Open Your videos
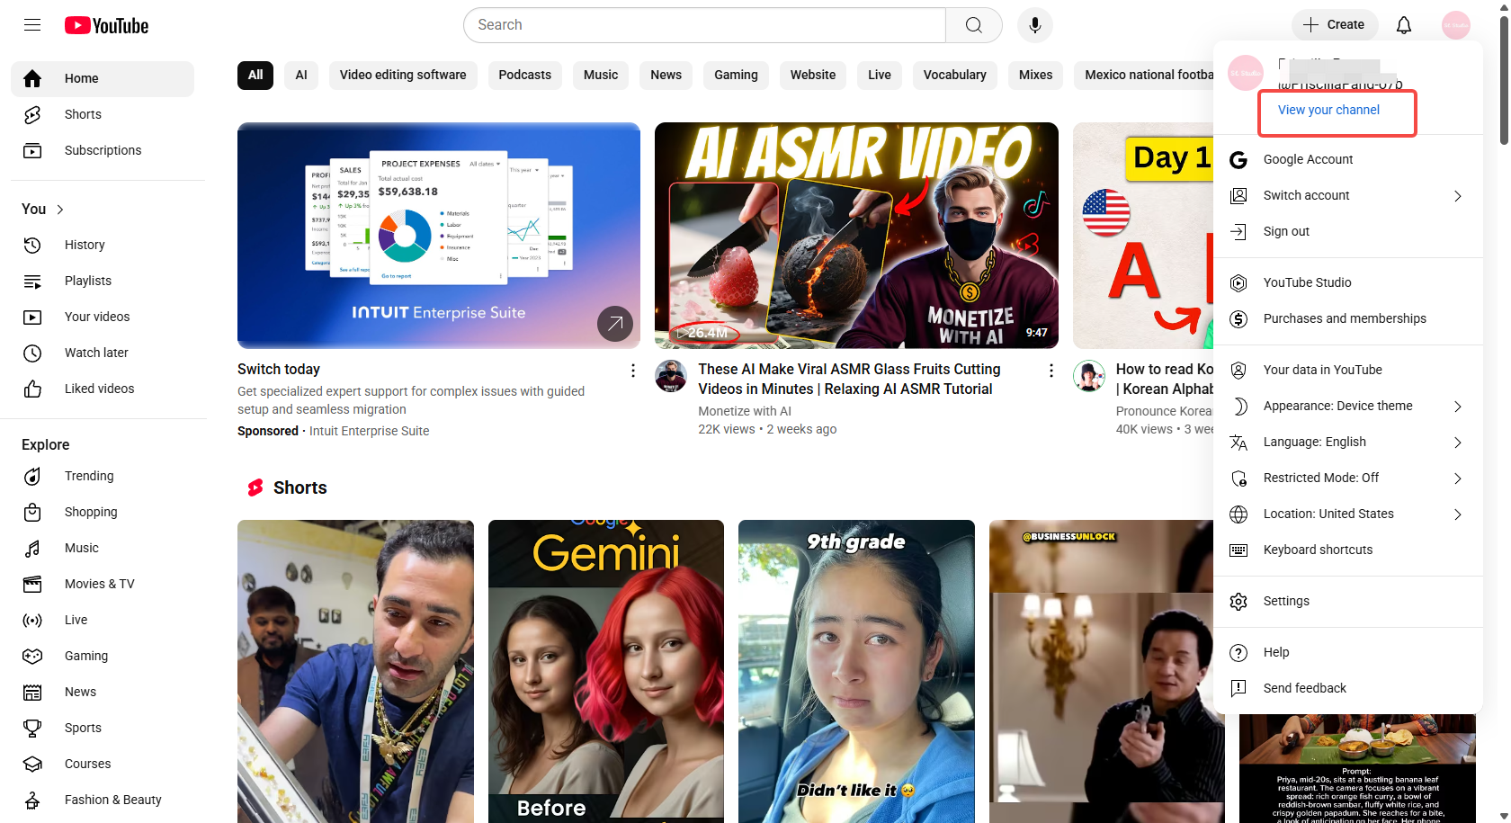This screenshot has height=823, width=1511. (x=103, y=317)
